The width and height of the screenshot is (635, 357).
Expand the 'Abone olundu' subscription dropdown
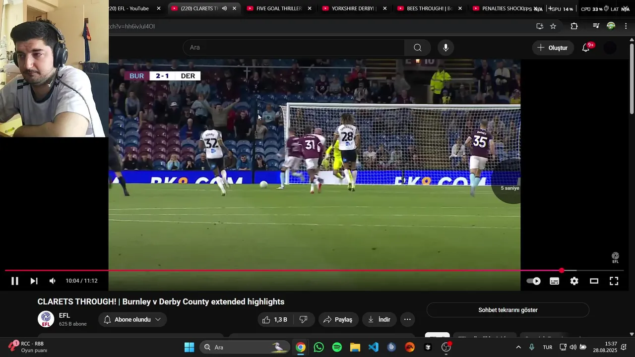point(132,320)
